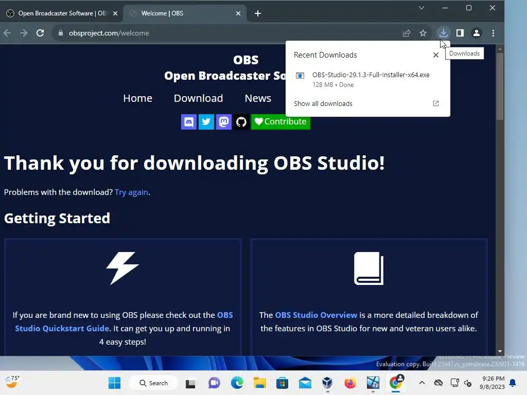
Task: Click the installer file icon in downloads
Action: tap(300, 76)
